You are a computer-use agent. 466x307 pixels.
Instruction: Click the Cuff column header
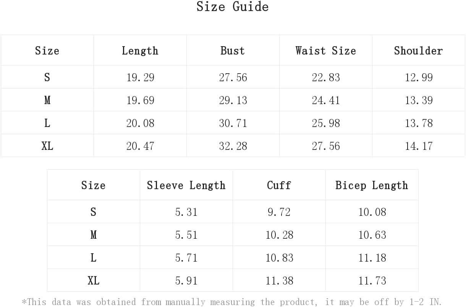[x=279, y=185]
